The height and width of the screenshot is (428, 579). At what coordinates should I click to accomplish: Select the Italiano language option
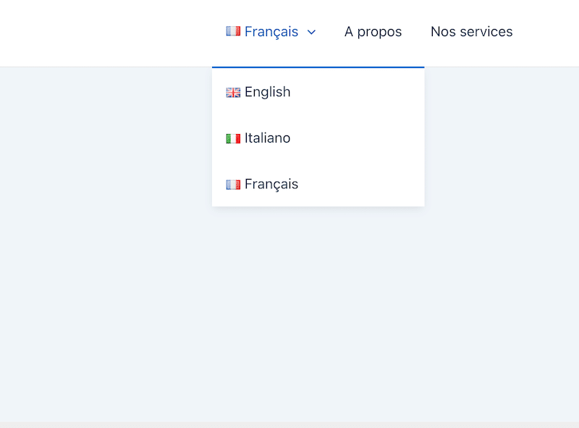(x=267, y=138)
